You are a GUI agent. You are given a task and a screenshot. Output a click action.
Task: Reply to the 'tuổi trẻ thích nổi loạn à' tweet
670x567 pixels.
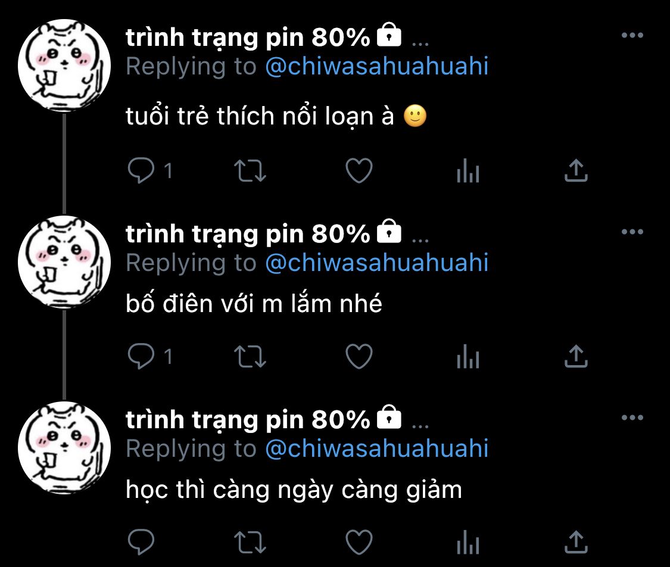(x=141, y=170)
